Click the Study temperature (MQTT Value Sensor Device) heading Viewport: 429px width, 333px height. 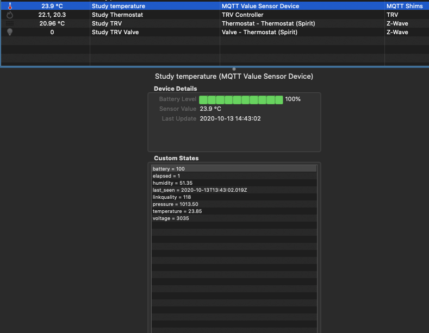234,76
